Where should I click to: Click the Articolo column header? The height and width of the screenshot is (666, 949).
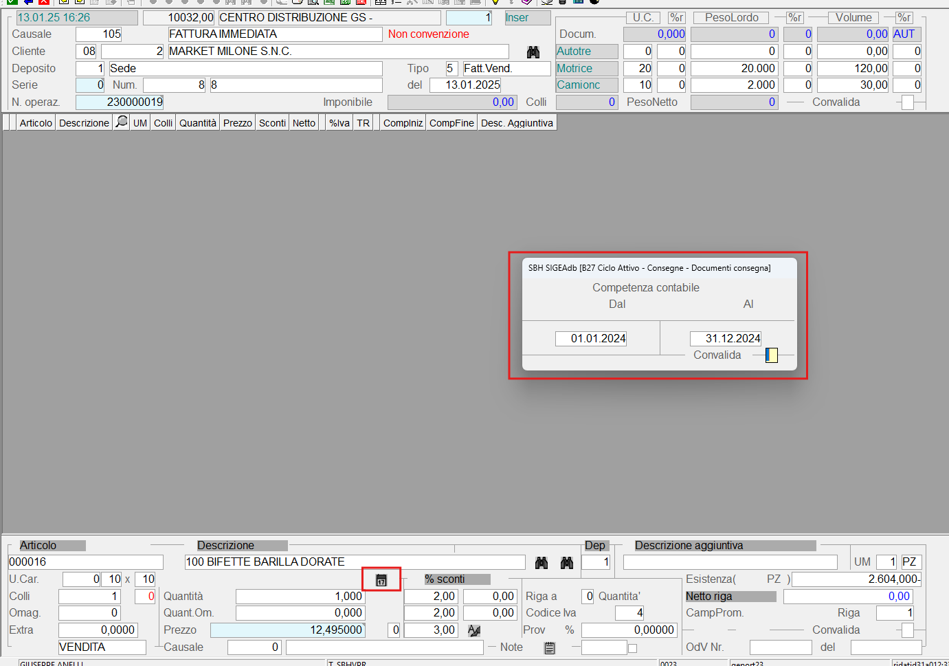[36, 123]
